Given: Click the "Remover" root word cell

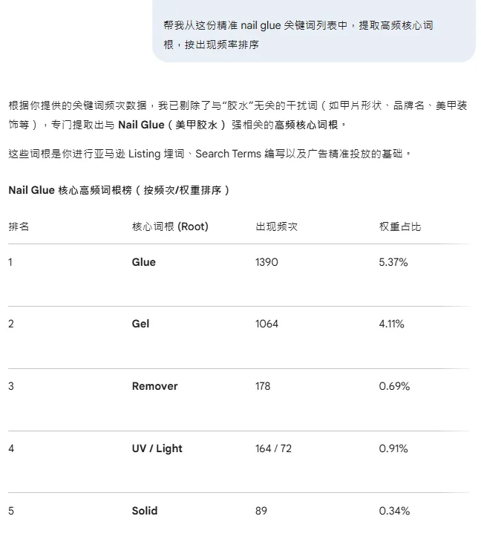Looking at the screenshot, I should 154,386.
